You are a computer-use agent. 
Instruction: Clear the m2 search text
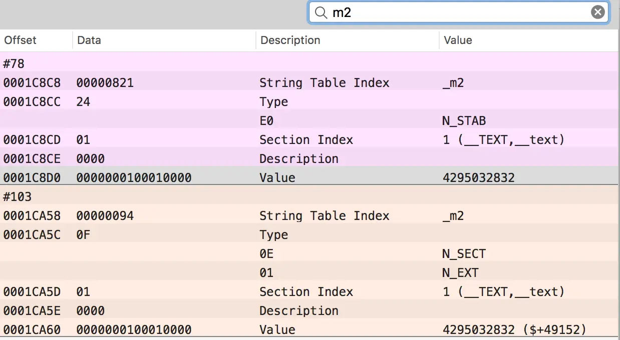[x=597, y=12]
